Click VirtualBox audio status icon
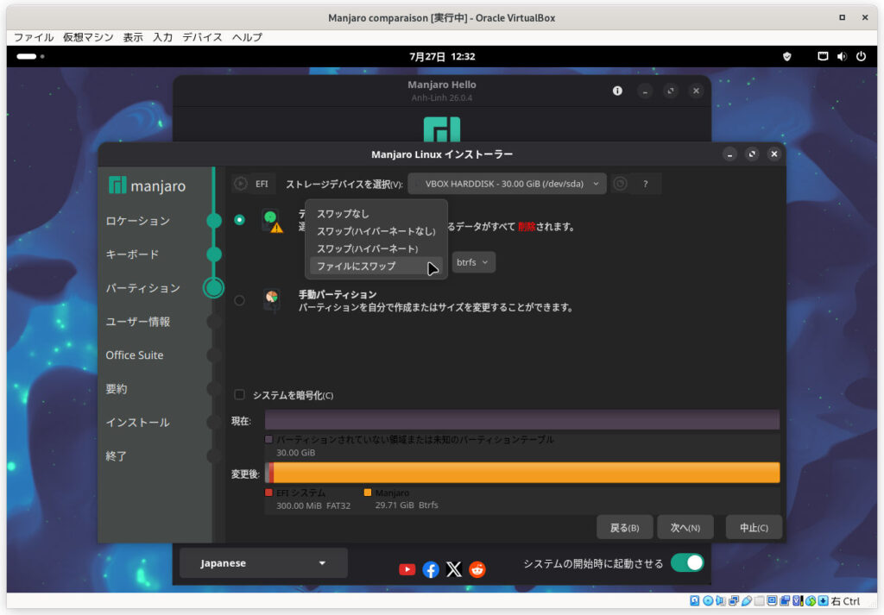Screen dimensions: 884x615 721,601
